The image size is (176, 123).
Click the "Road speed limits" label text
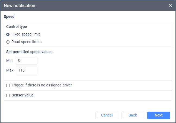pos(26,42)
